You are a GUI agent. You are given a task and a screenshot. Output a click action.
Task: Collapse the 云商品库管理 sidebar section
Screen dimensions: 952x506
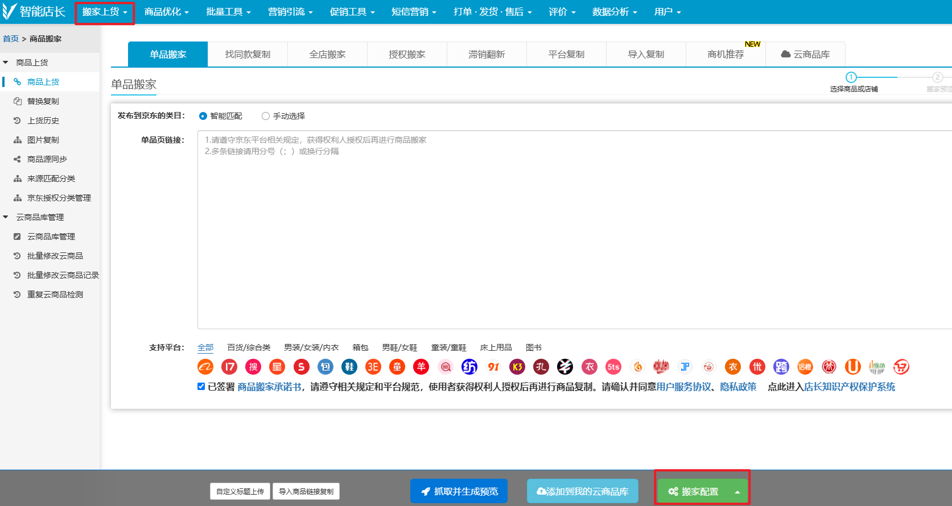6,217
